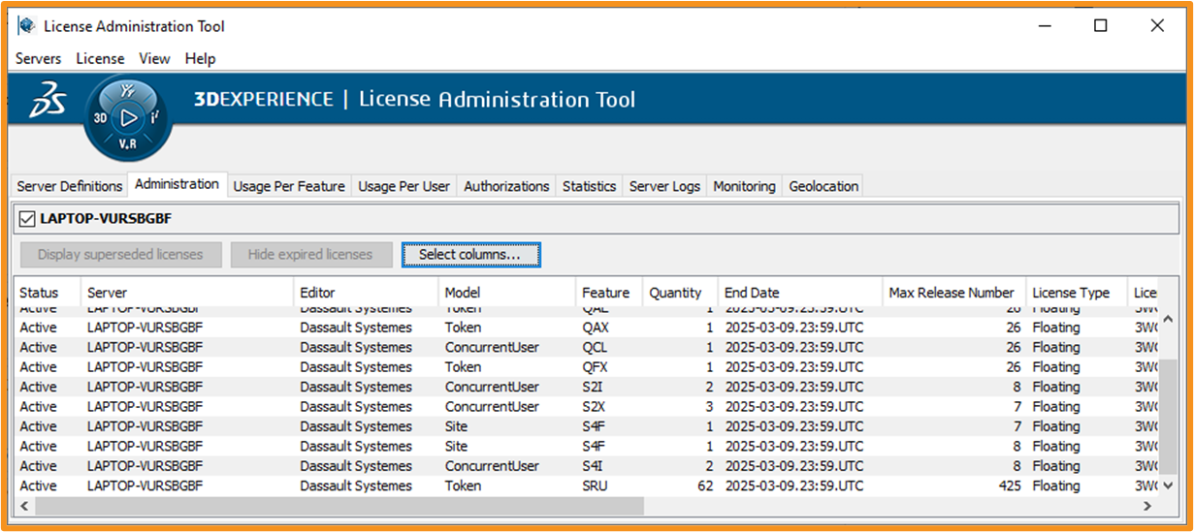Open the License menu
The height and width of the screenshot is (532, 1194).
coord(100,59)
